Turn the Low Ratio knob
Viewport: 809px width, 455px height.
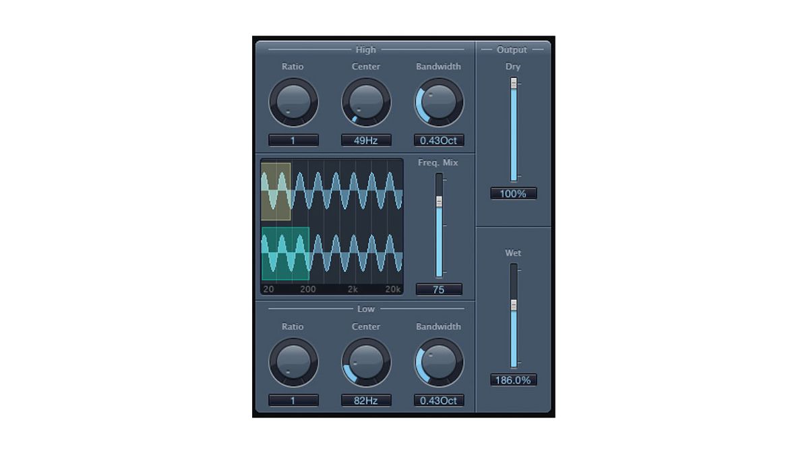click(293, 363)
